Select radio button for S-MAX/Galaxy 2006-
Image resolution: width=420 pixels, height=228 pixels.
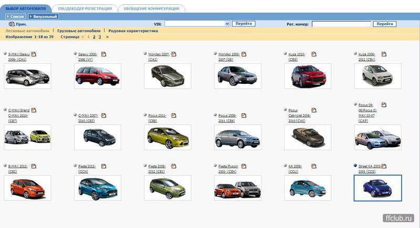point(5,53)
